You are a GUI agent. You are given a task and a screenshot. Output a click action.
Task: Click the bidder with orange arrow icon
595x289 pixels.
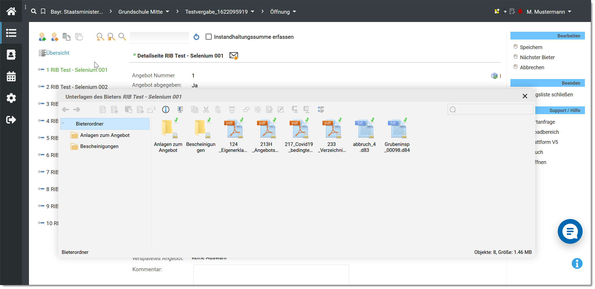(x=55, y=37)
